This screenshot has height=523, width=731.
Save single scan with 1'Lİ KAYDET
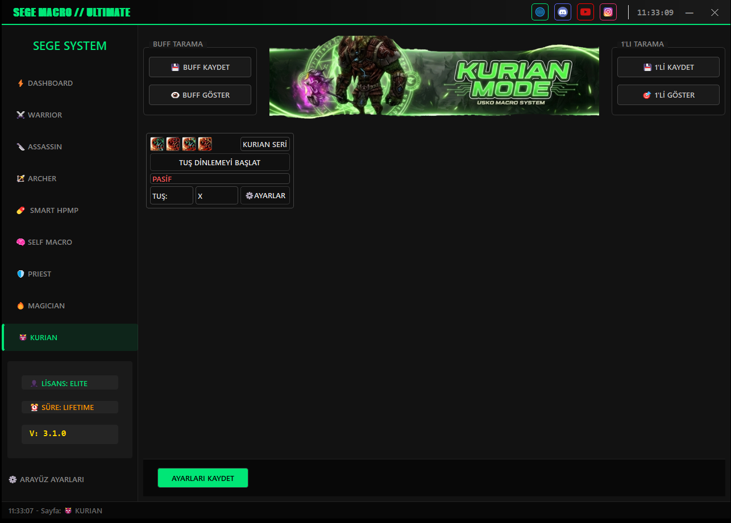(x=668, y=67)
